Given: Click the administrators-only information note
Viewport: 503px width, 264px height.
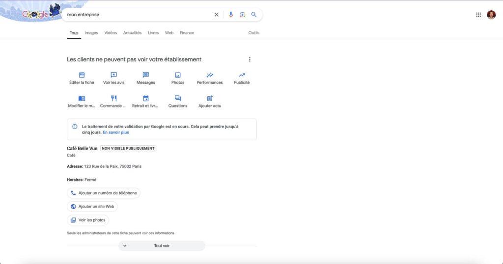Looking at the screenshot, I should pyautogui.click(x=120, y=233).
